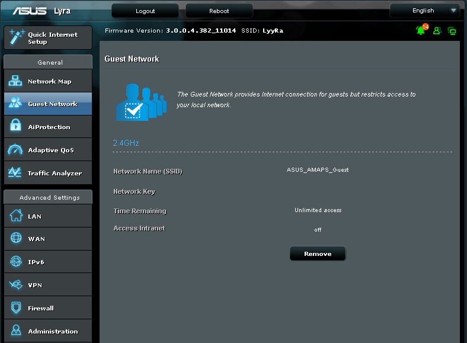
Task: Open the Guest Network menu item
Action: 52,104
